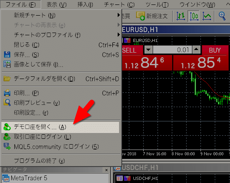
Task: Click the MetaTrader 5 navigator icon
Action: (6, 178)
